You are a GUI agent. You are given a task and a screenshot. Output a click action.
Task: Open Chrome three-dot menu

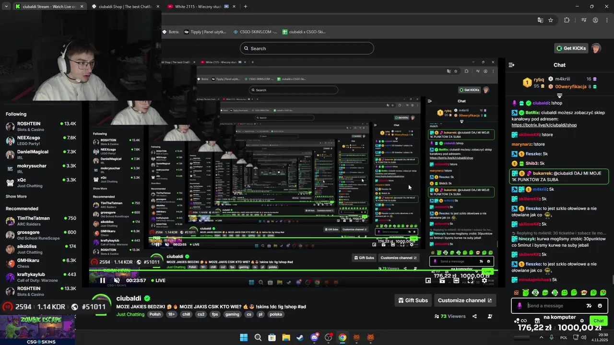tap(606, 20)
